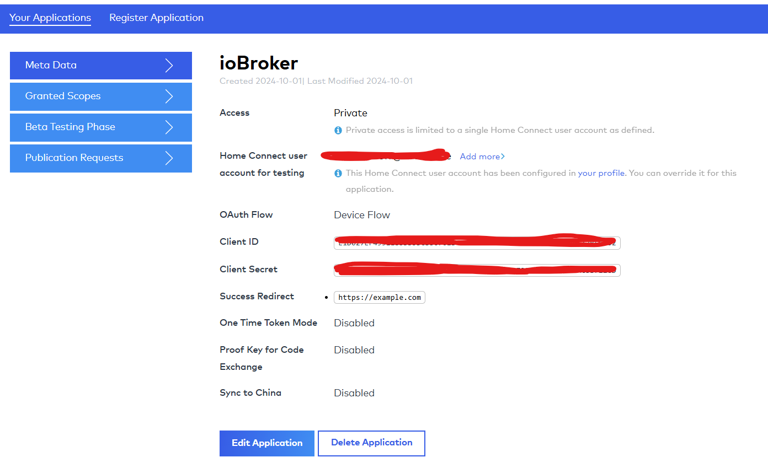Click chevron arrow on Publication Requests
Screen dimensions: 768x468
click(169, 158)
